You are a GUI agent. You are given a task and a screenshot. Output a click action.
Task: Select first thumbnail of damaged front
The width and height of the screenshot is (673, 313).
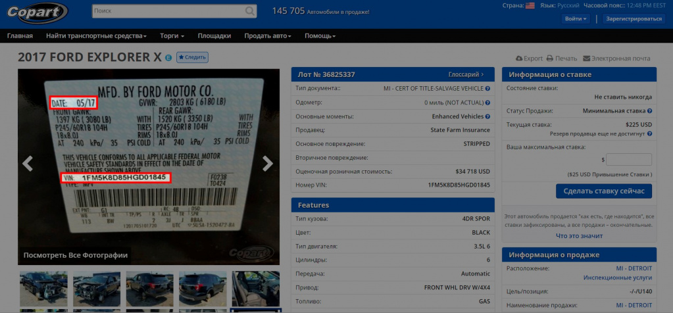point(44,289)
